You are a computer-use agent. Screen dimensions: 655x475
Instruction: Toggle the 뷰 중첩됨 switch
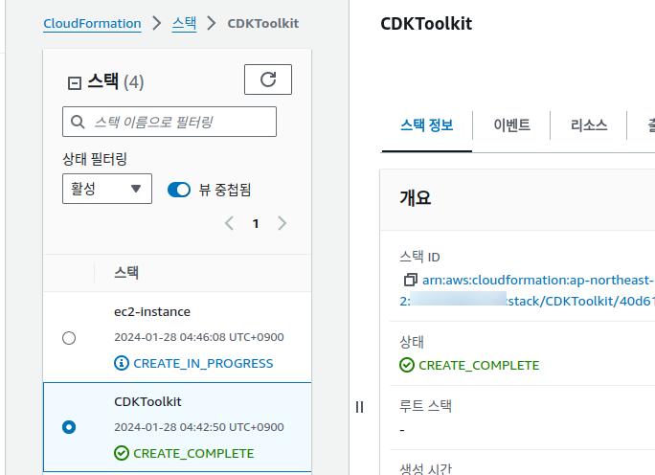tap(179, 190)
